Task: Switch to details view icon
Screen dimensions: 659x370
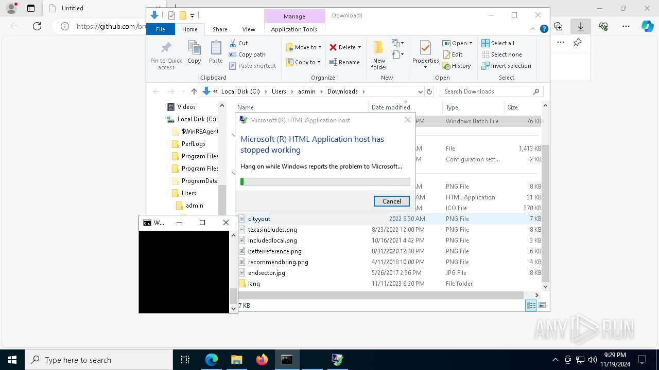Action: tap(531, 305)
